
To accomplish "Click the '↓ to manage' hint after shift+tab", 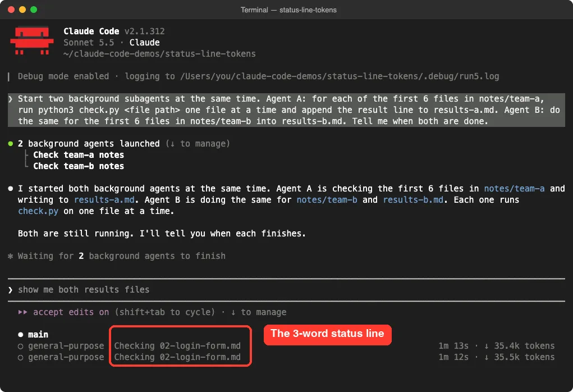I will (x=258, y=312).
